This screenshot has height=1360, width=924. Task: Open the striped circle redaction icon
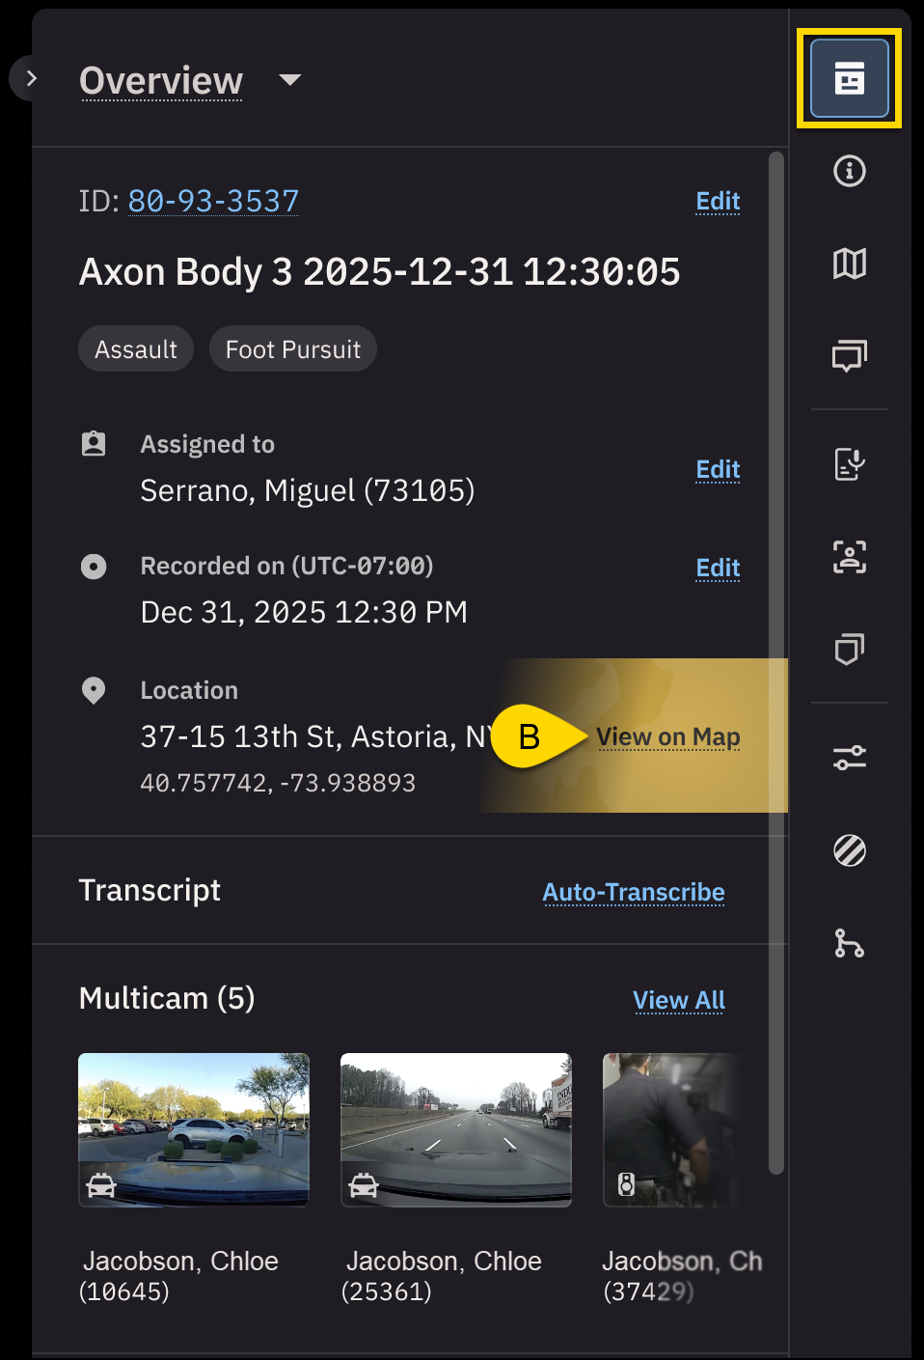[849, 850]
